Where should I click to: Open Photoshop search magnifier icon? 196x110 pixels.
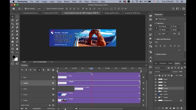(173, 9)
